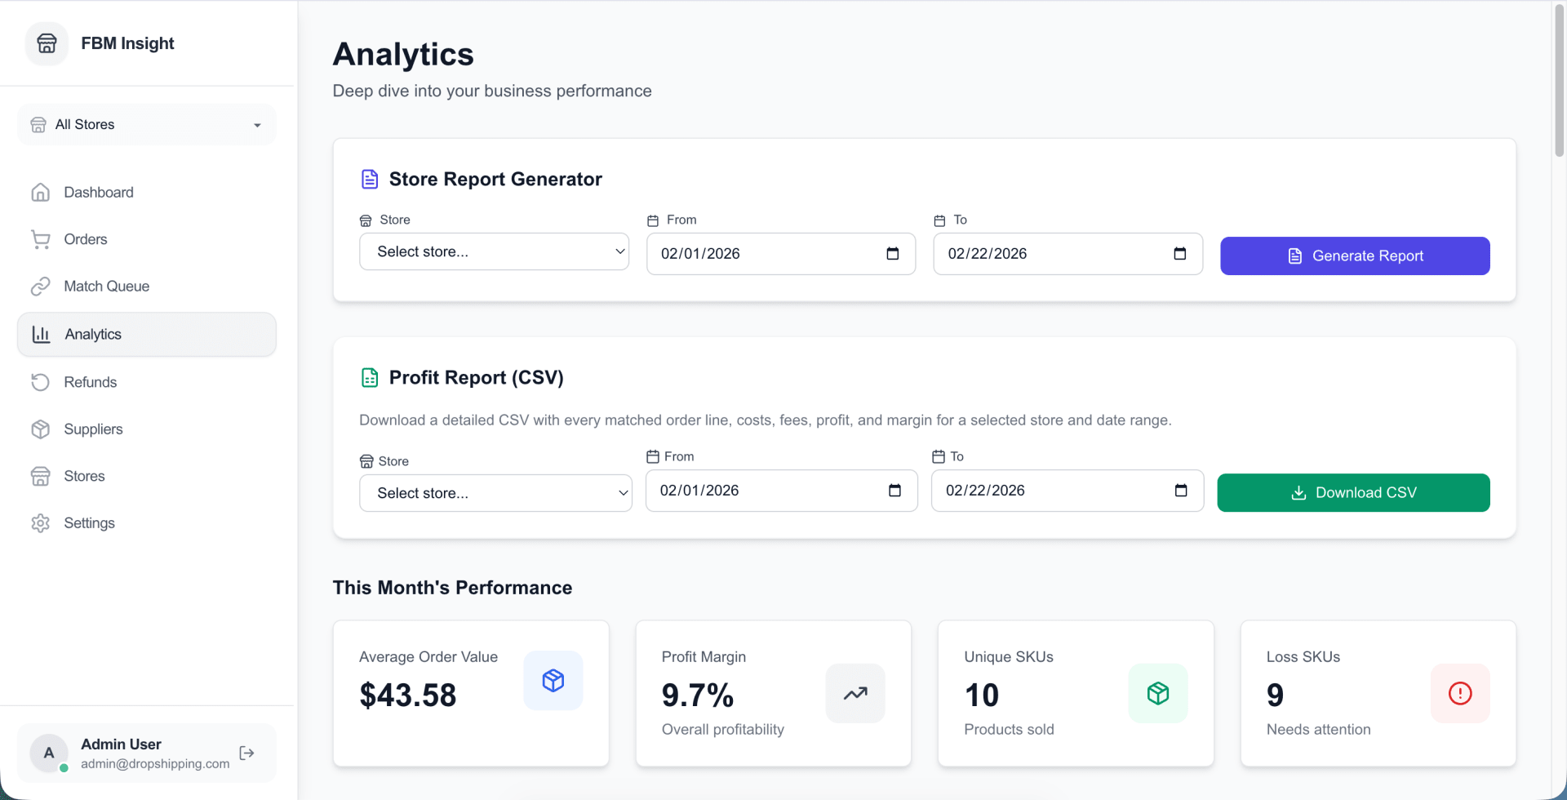Click the Unique SKUs green package icon
The image size is (1567, 800).
(1158, 693)
